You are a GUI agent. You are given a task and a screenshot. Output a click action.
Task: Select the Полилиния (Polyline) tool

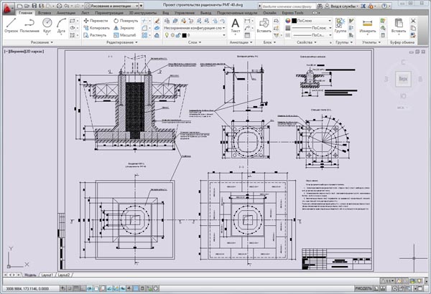(29, 27)
